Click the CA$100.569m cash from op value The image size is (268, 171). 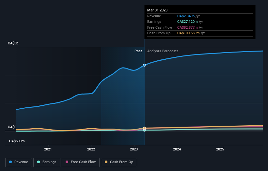(x=188, y=33)
